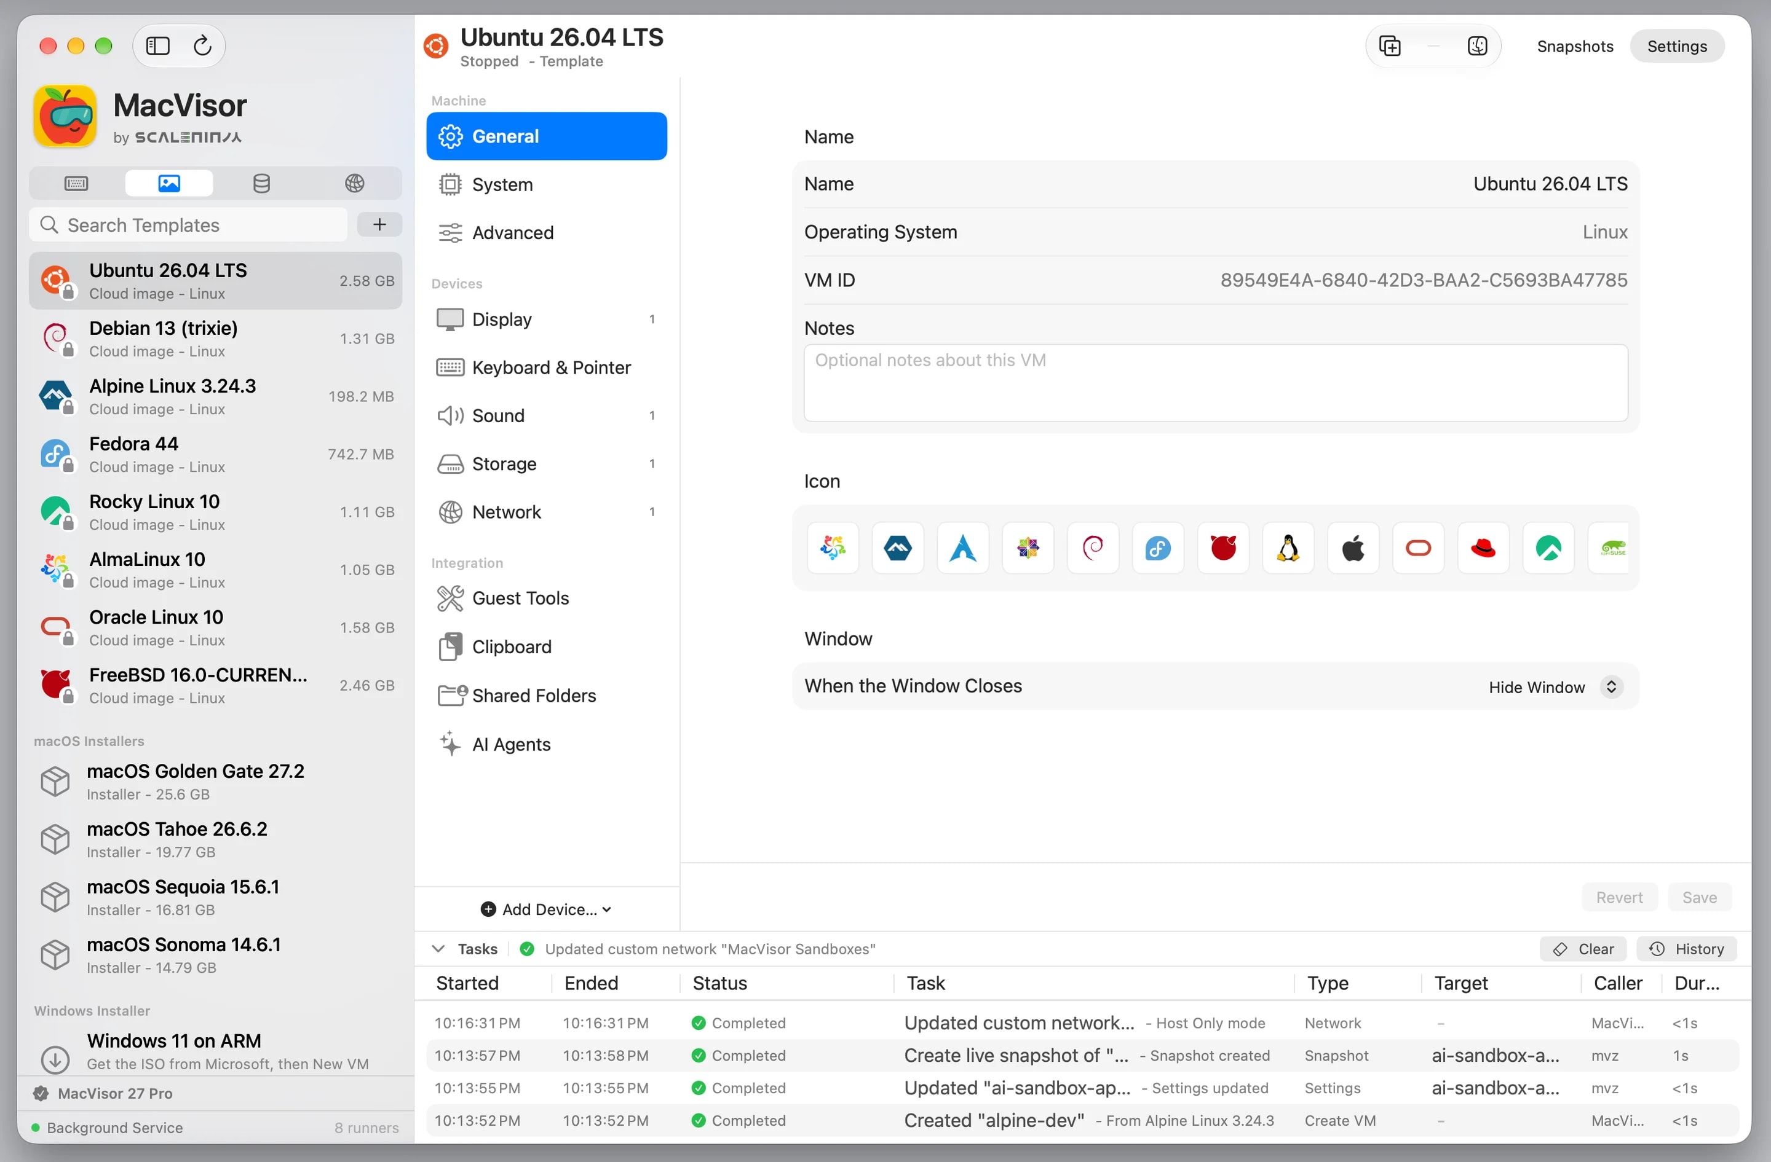Choose the Rocky Linux icon
The width and height of the screenshot is (1771, 1162).
click(1548, 549)
